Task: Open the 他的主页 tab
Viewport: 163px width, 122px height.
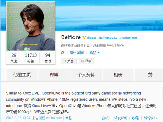Action: [x=22, y=75]
